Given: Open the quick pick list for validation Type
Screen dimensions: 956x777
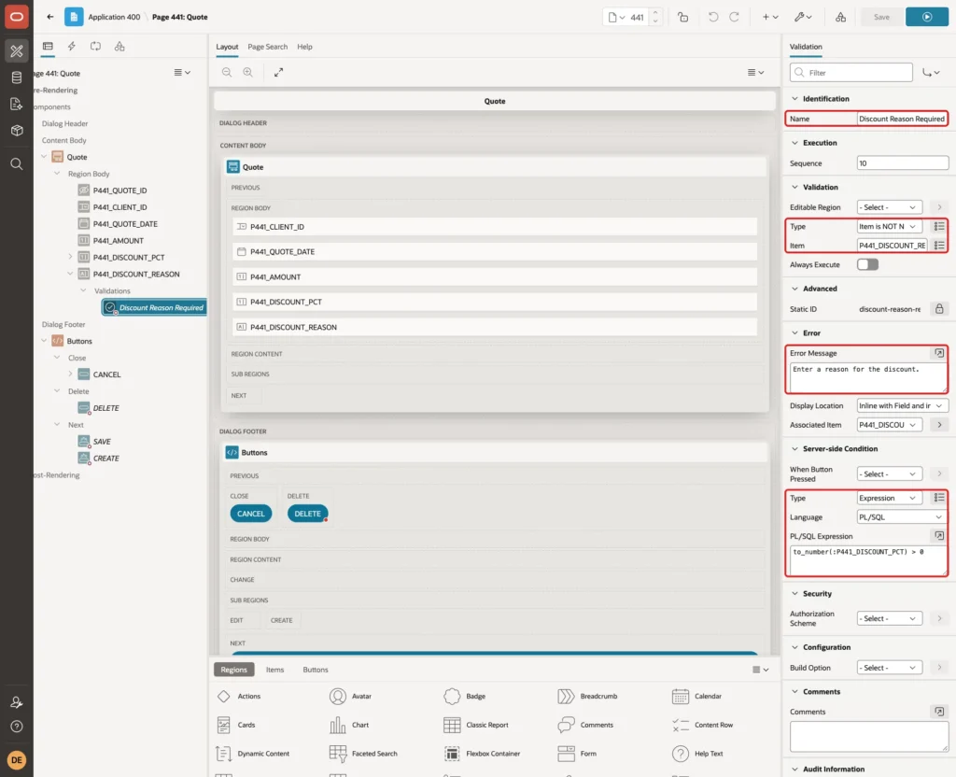Looking at the screenshot, I should (939, 226).
